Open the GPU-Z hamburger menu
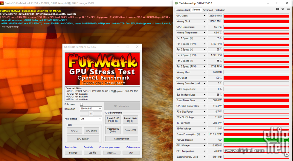 tap(288, 9)
